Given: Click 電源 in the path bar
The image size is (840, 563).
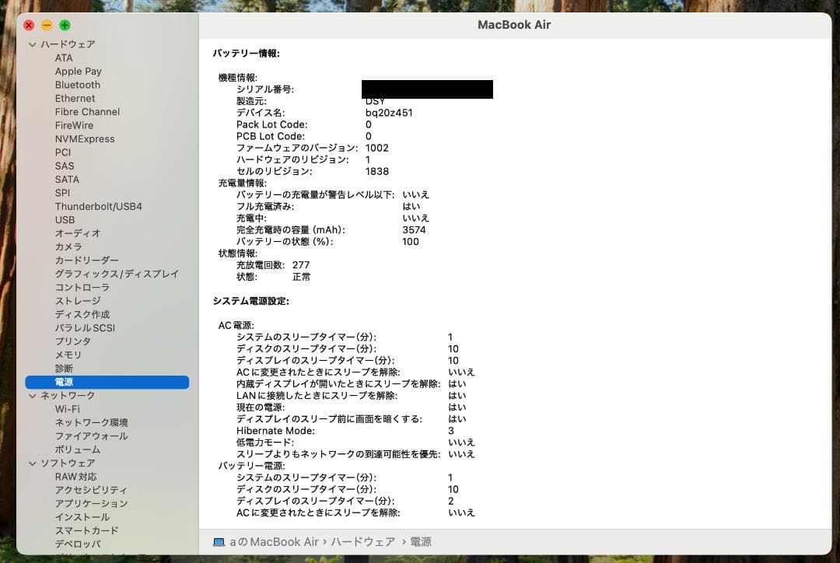Looking at the screenshot, I should point(421,542).
